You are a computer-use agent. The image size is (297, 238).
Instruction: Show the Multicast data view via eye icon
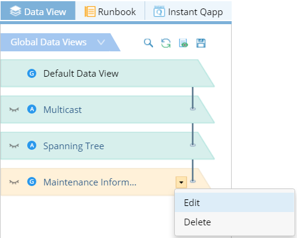(x=14, y=109)
